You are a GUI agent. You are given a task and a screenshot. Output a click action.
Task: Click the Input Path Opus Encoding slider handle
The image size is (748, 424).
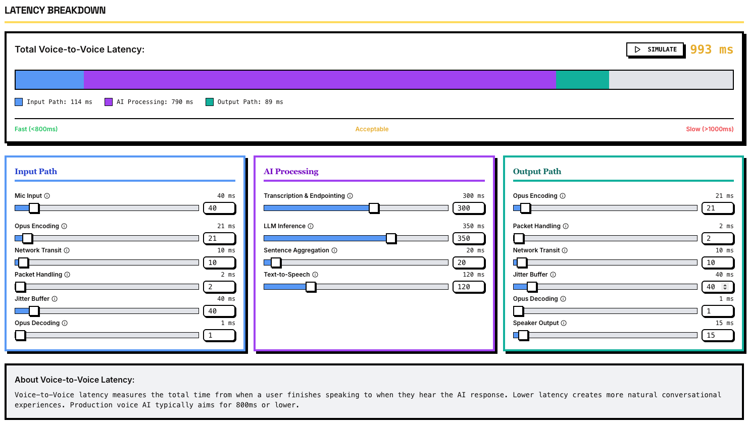tap(27, 238)
